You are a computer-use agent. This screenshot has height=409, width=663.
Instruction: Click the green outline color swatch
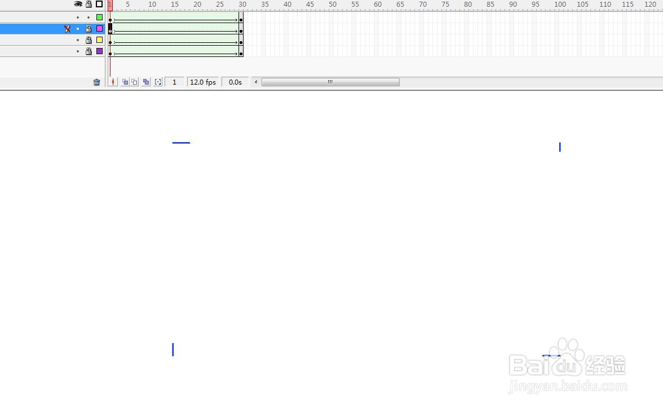pyautogui.click(x=99, y=17)
